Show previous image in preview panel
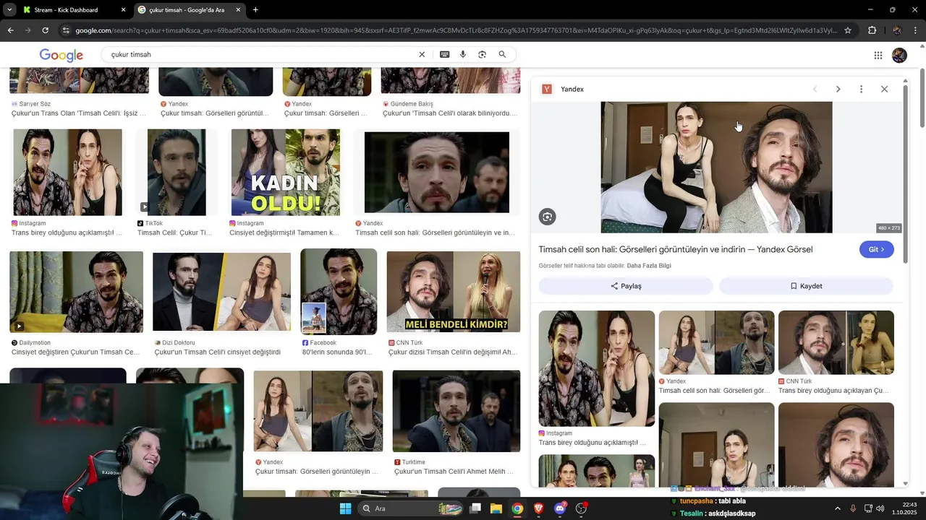The image size is (926, 520). (815, 90)
